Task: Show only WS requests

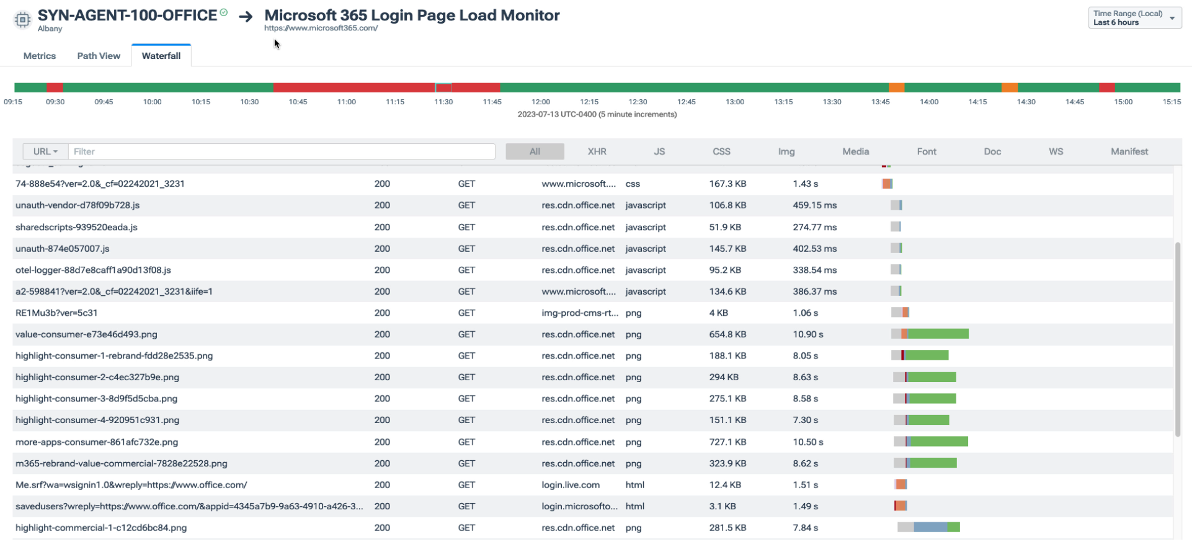Action: coord(1056,151)
